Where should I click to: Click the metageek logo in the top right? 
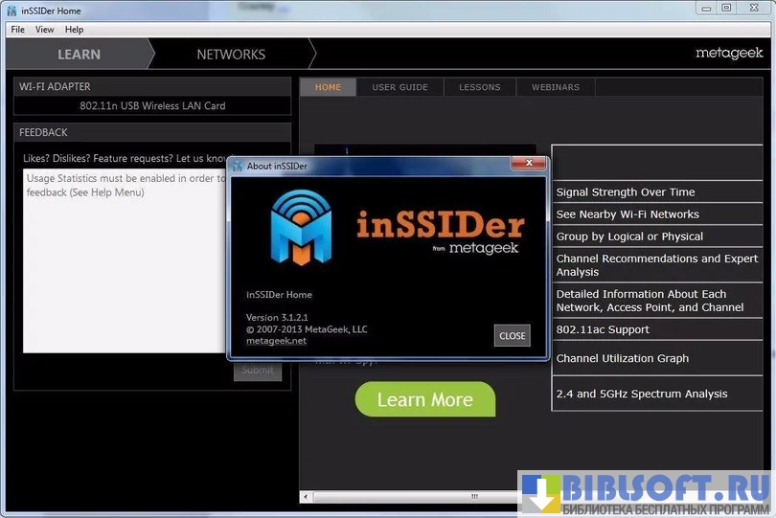click(x=728, y=54)
